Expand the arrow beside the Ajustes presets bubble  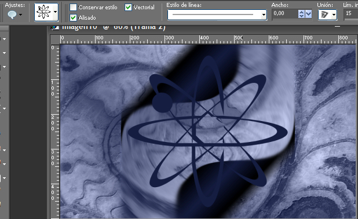pyautogui.click(x=21, y=15)
